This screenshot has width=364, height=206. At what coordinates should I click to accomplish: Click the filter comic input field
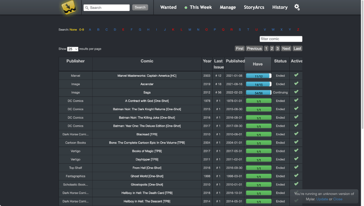[281, 39]
